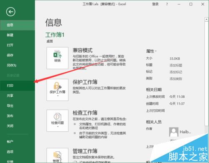Click the back arrow circle icon
Viewport: 209px width, 163px height.
[10, 12]
